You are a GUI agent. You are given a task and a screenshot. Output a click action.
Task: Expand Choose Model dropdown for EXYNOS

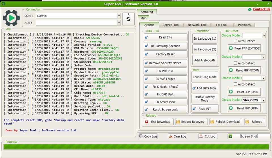click(x=264, y=36)
